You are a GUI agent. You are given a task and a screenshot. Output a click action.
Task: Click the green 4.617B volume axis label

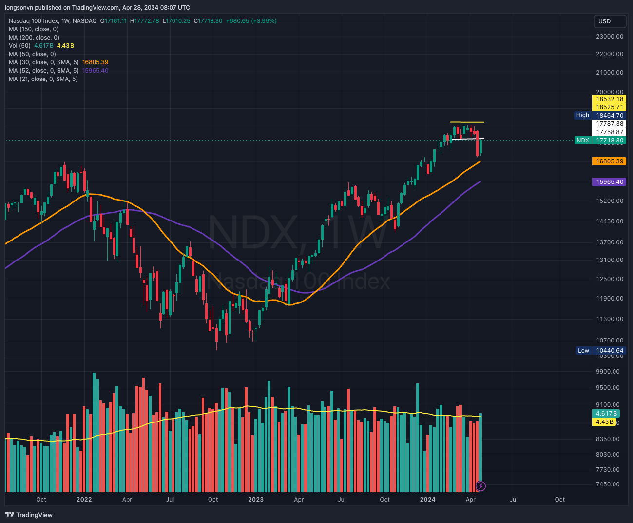point(606,414)
